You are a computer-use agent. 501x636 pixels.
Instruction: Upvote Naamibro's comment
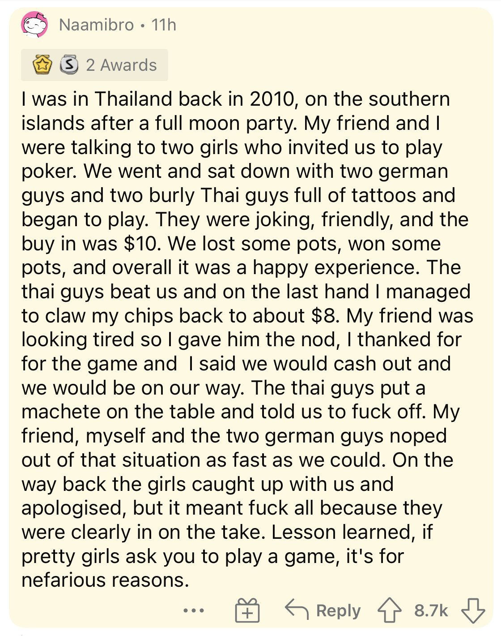coord(389,610)
